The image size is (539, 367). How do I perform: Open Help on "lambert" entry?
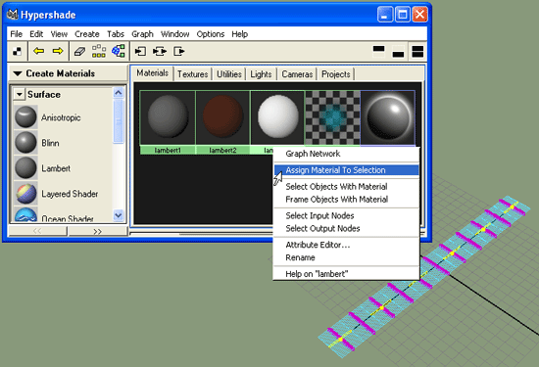[x=347, y=274]
